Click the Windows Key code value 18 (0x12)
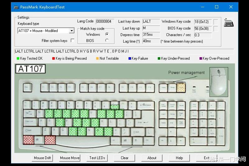 203,22
